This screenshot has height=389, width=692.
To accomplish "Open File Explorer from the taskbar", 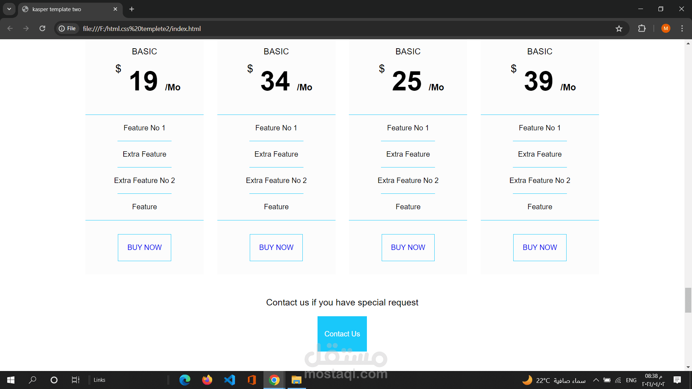I will coord(296,380).
